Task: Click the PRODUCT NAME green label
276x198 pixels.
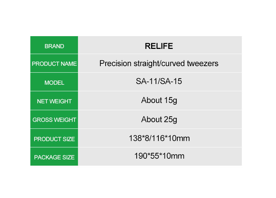Action: click(x=54, y=63)
